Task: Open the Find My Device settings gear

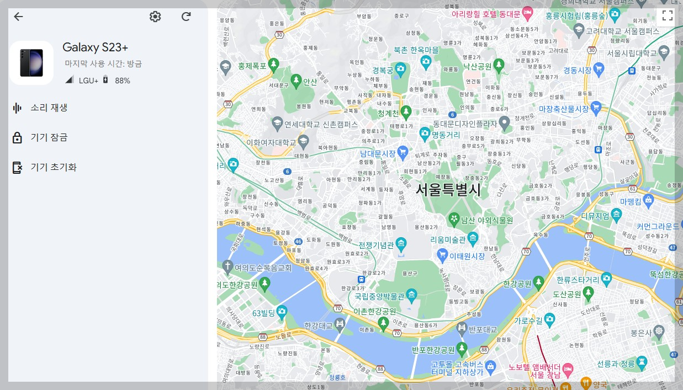Action: 155,17
